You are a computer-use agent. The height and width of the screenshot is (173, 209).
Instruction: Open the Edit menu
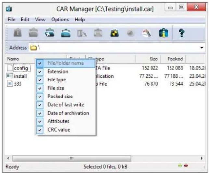[x=25, y=19]
